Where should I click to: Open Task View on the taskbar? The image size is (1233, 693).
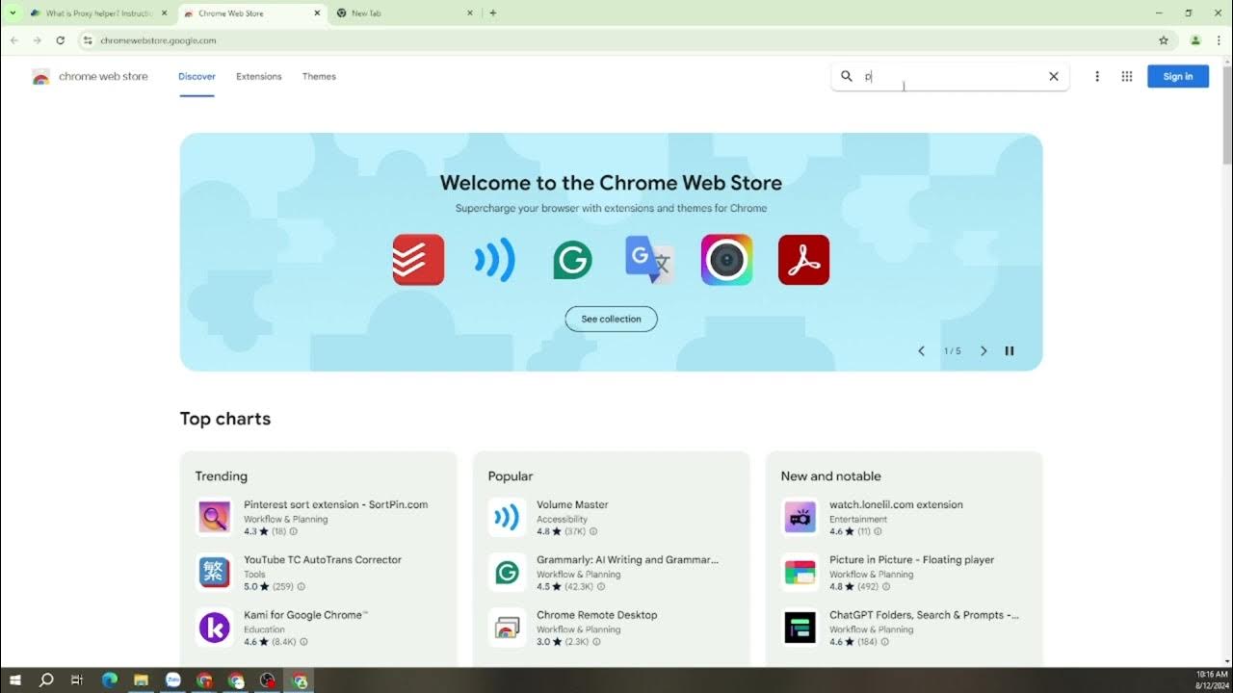click(x=77, y=680)
